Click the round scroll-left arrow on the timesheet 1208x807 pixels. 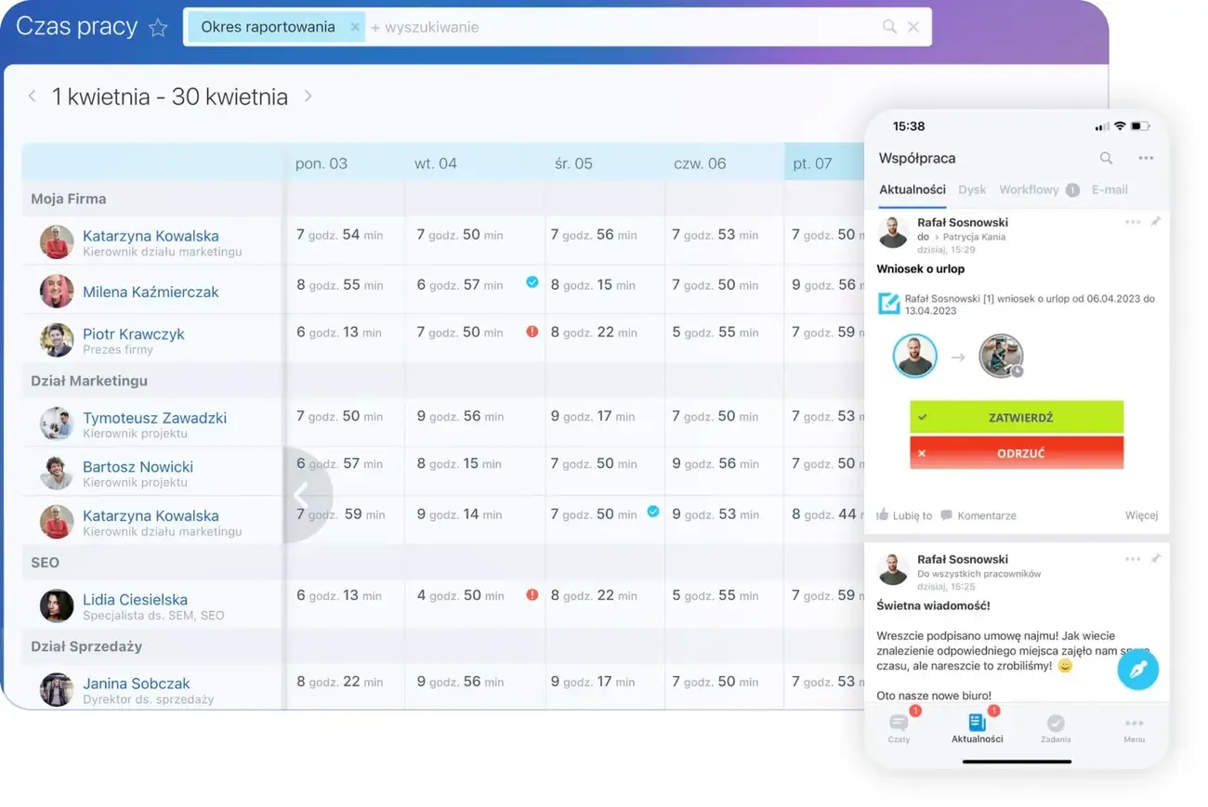pyautogui.click(x=302, y=495)
